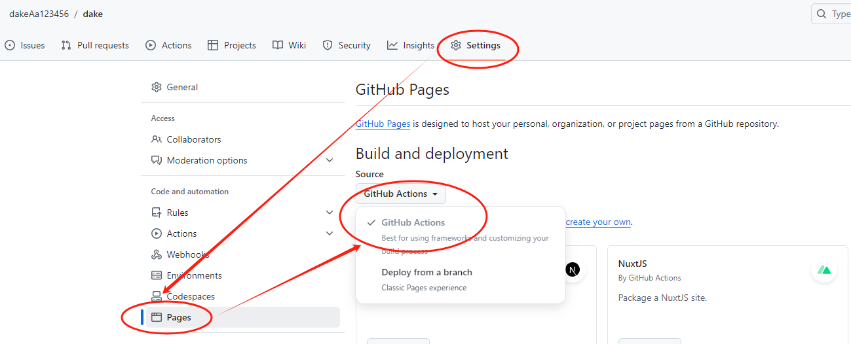Open the Pull requests tab
Image resolution: width=851 pixels, height=344 pixels.
(95, 45)
